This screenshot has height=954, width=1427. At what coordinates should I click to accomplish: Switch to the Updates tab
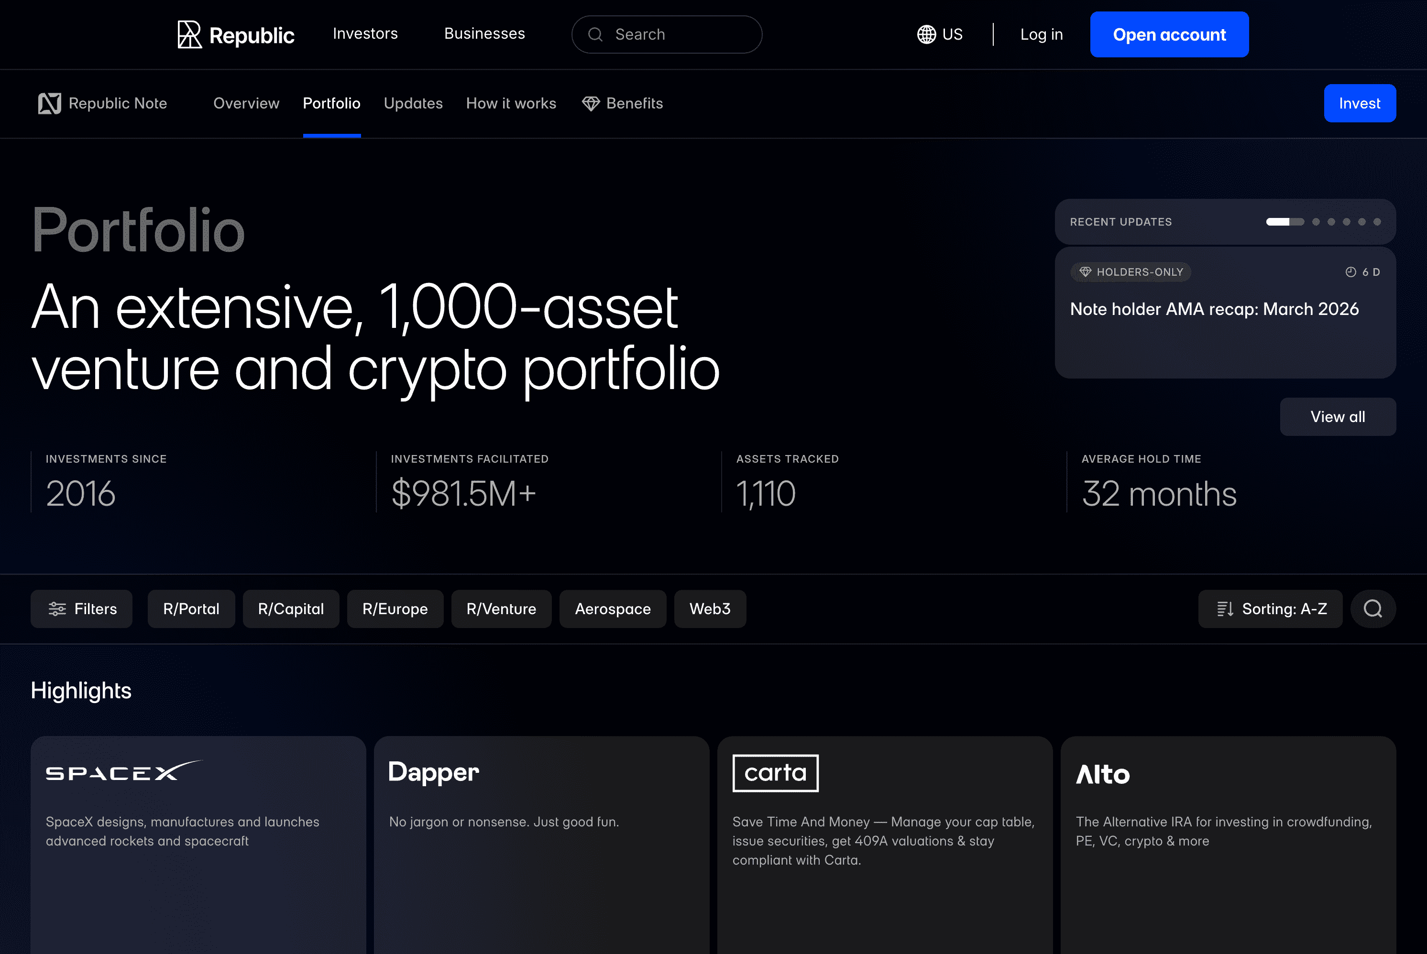pos(413,103)
